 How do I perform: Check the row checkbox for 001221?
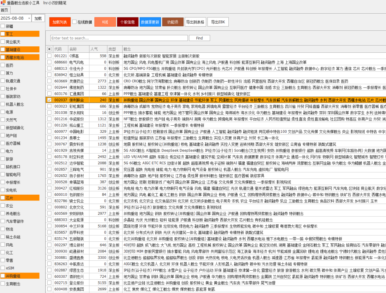pos(49,56)
